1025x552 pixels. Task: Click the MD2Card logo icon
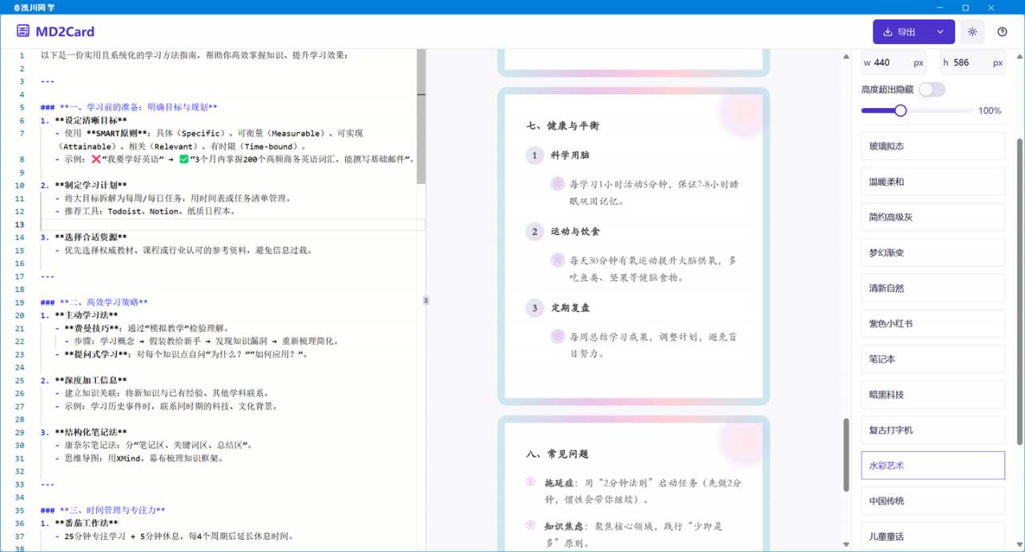point(22,31)
